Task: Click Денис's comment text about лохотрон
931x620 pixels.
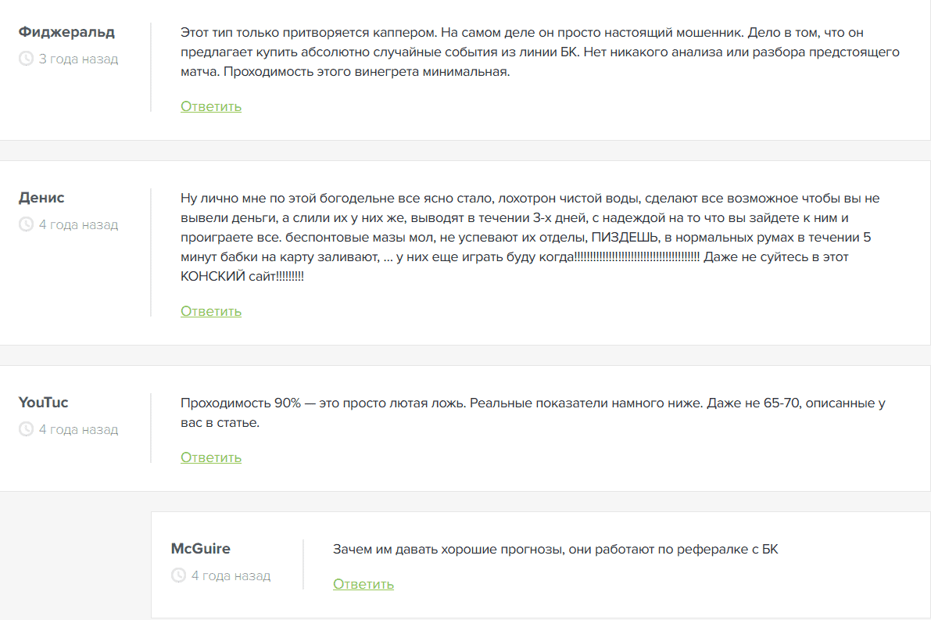Action: coord(532,238)
